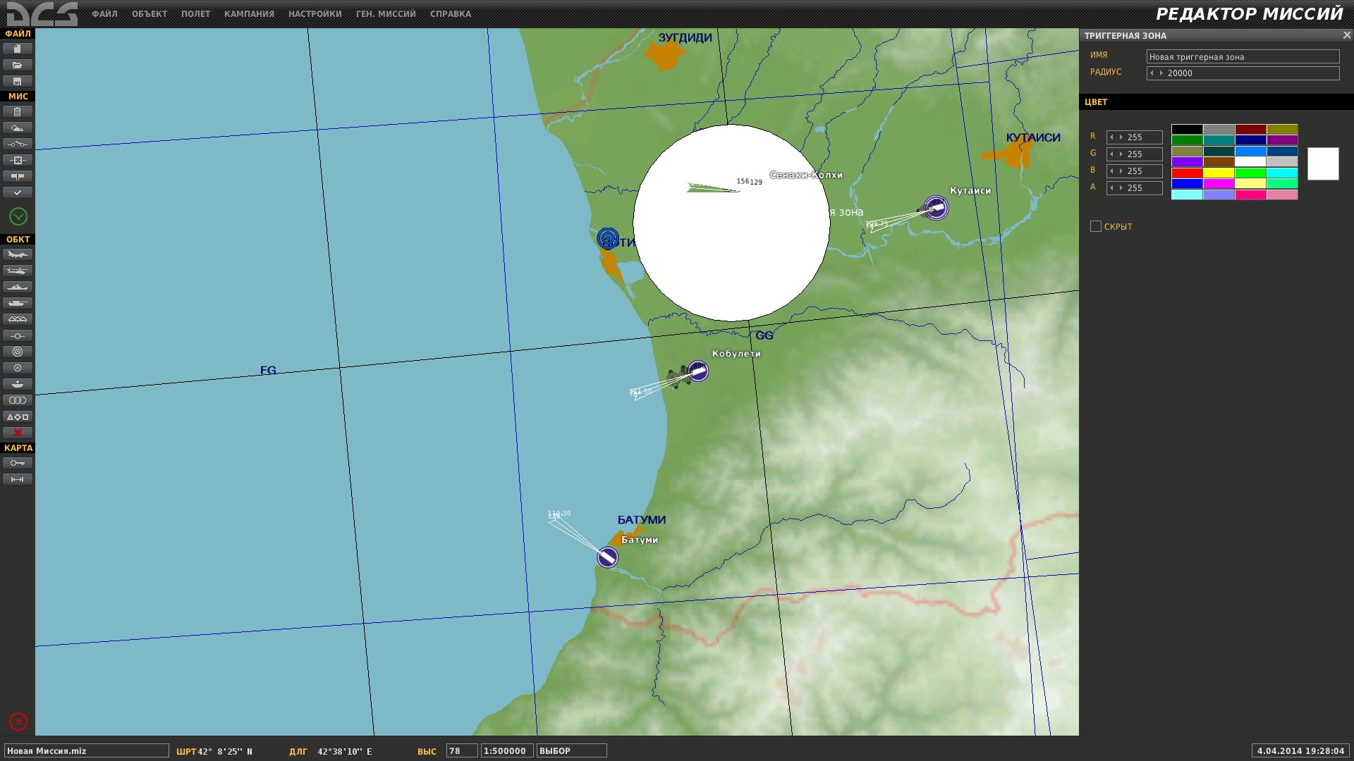Select the Kutaisi airfield marker on map
Screen dimensions: 1354x761
point(937,208)
